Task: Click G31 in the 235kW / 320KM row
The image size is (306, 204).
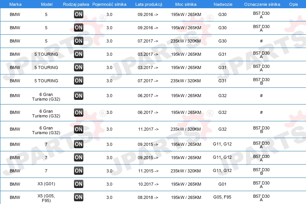Action: [x=222, y=81]
